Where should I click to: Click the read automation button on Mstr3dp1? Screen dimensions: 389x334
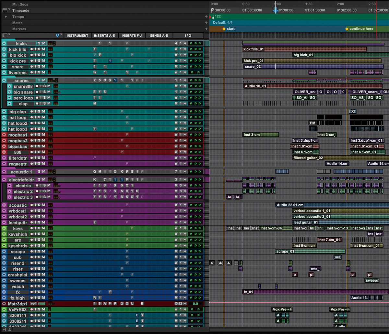[x=42, y=304]
